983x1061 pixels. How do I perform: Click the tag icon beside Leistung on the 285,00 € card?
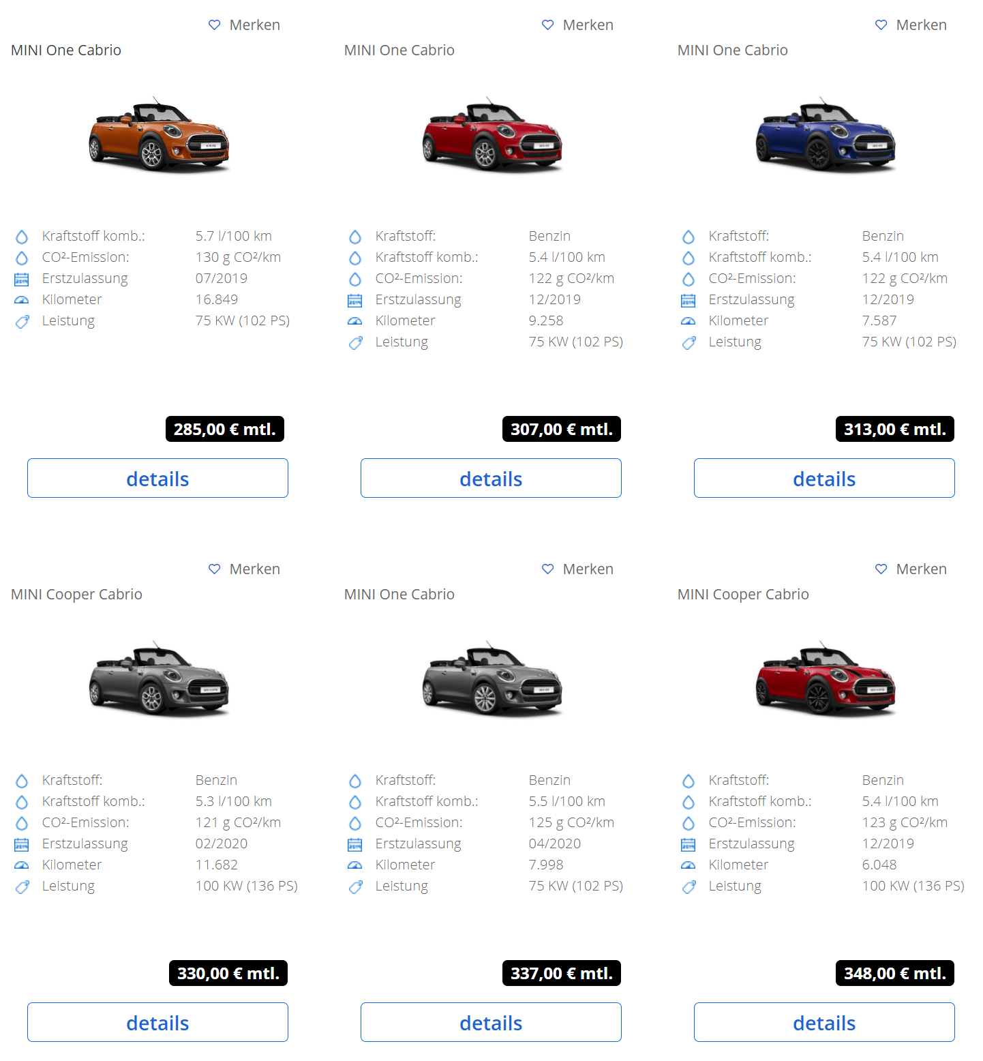(22, 321)
